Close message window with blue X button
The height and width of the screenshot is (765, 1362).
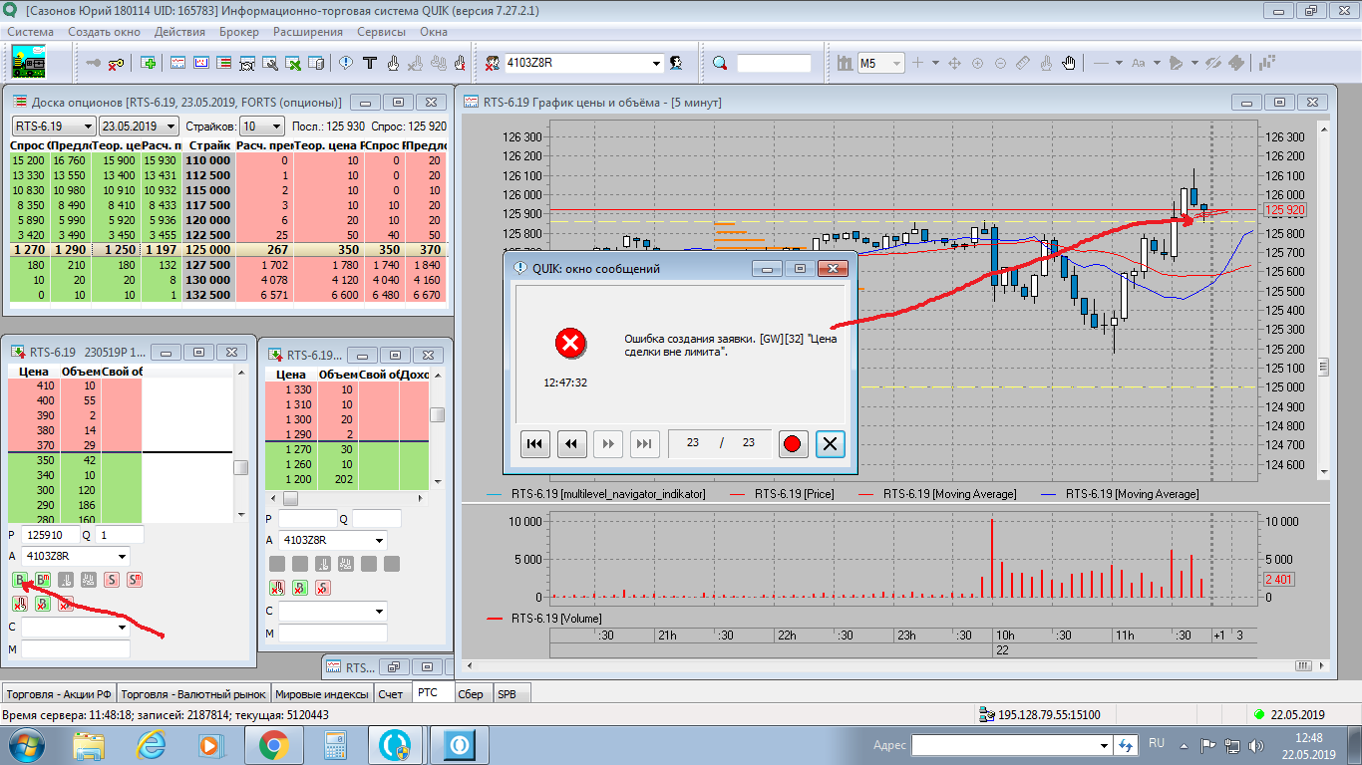830,444
